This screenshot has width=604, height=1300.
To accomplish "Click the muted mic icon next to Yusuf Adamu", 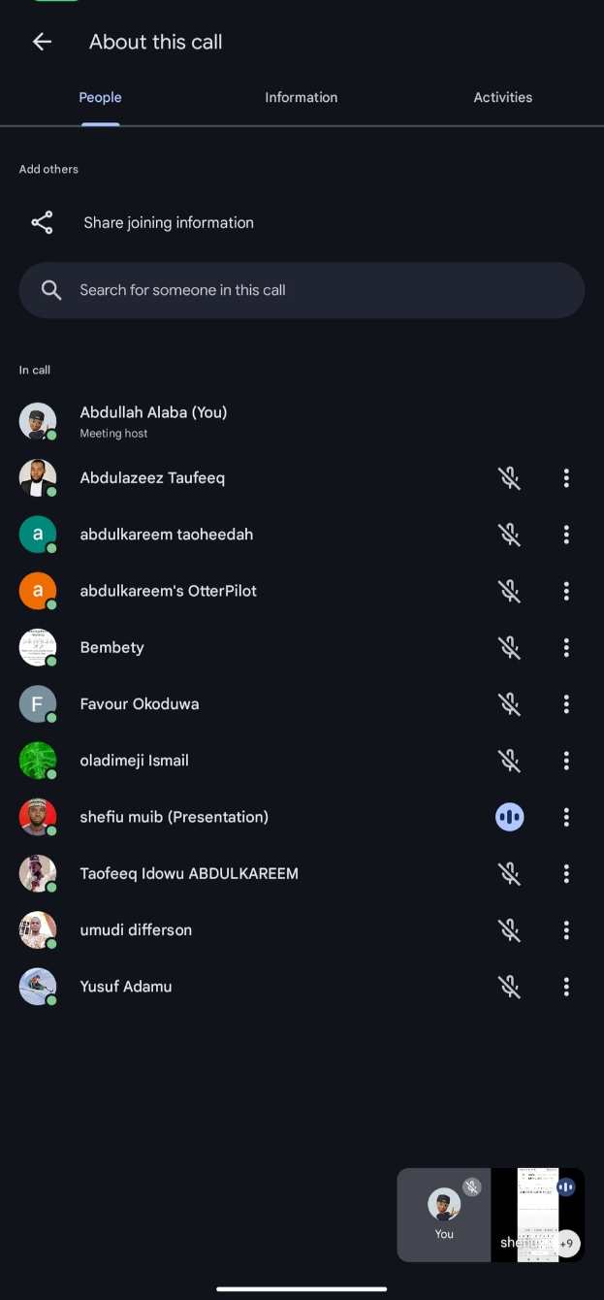I will (510, 986).
